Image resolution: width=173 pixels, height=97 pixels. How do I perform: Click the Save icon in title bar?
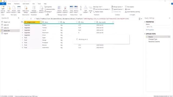(4, 1)
